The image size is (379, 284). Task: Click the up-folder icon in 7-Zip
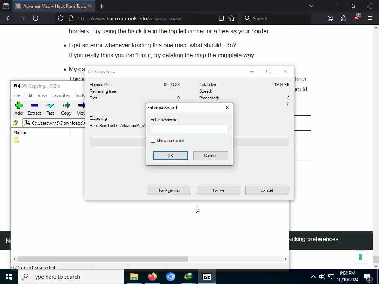[16, 123]
